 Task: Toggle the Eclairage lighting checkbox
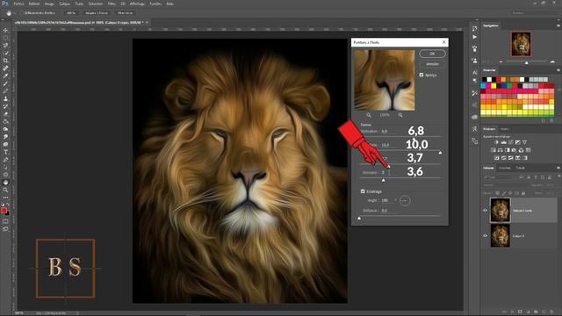click(x=363, y=191)
